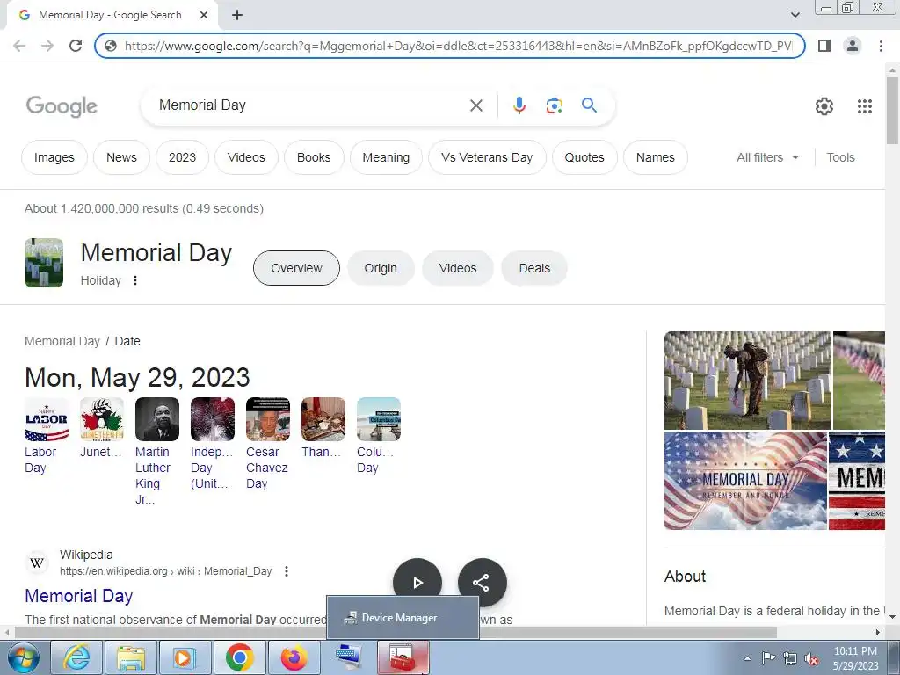
Task: Open the Independence Day holiday card
Action: (x=213, y=444)
